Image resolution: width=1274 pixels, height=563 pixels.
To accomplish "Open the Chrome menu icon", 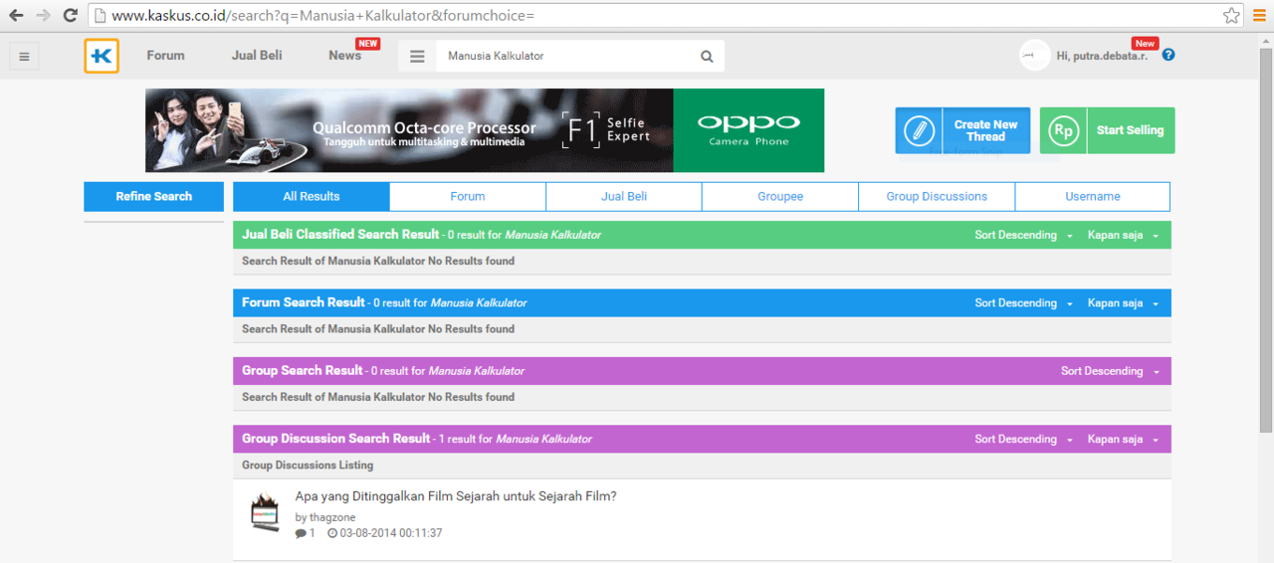I will [x=1259, y=15].
